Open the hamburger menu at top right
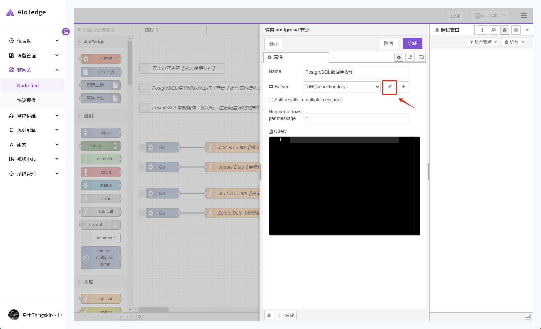 pyautogui.click(x=524, y=16)
